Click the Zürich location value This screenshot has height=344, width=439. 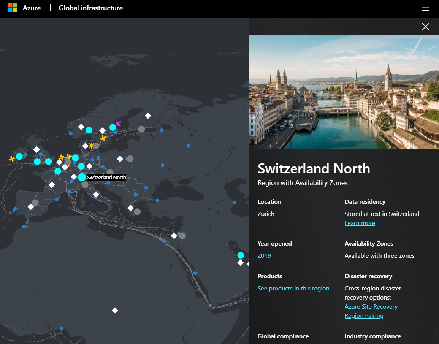click(x=266, y=214)
